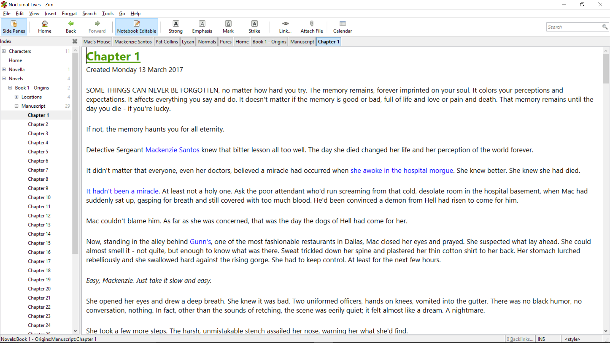The image size is (610, 343).
Task: Expand the Novella tree node
Action: coord(4,70)
